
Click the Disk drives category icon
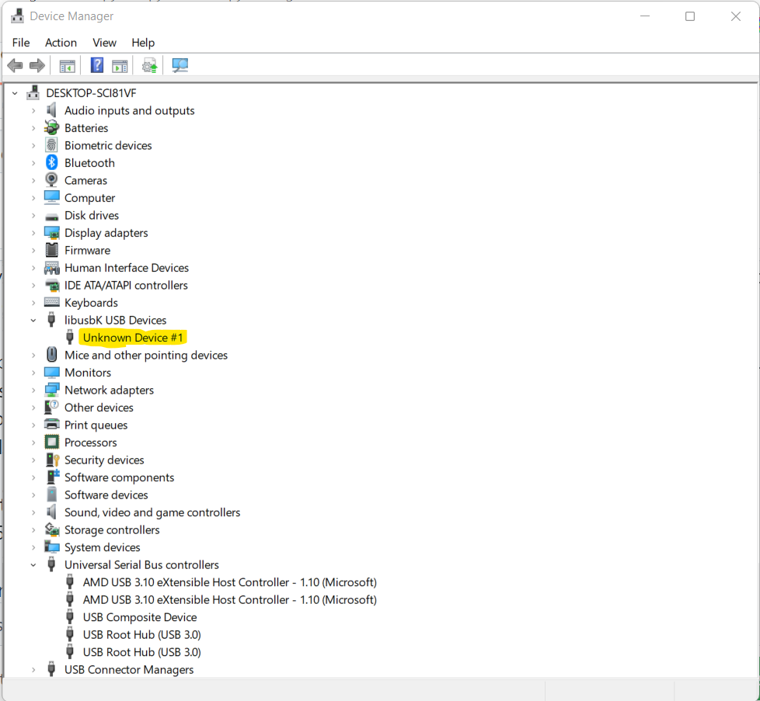point(51,216)
